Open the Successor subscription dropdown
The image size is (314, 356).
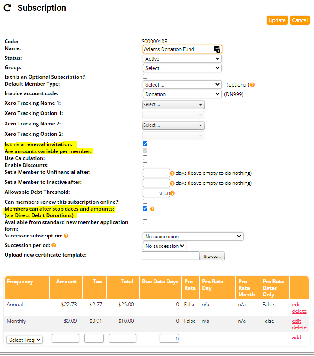pyautogui.click(x=193, y=237)
